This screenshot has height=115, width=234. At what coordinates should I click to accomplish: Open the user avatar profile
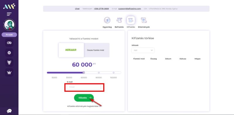[x=9, y=25]
